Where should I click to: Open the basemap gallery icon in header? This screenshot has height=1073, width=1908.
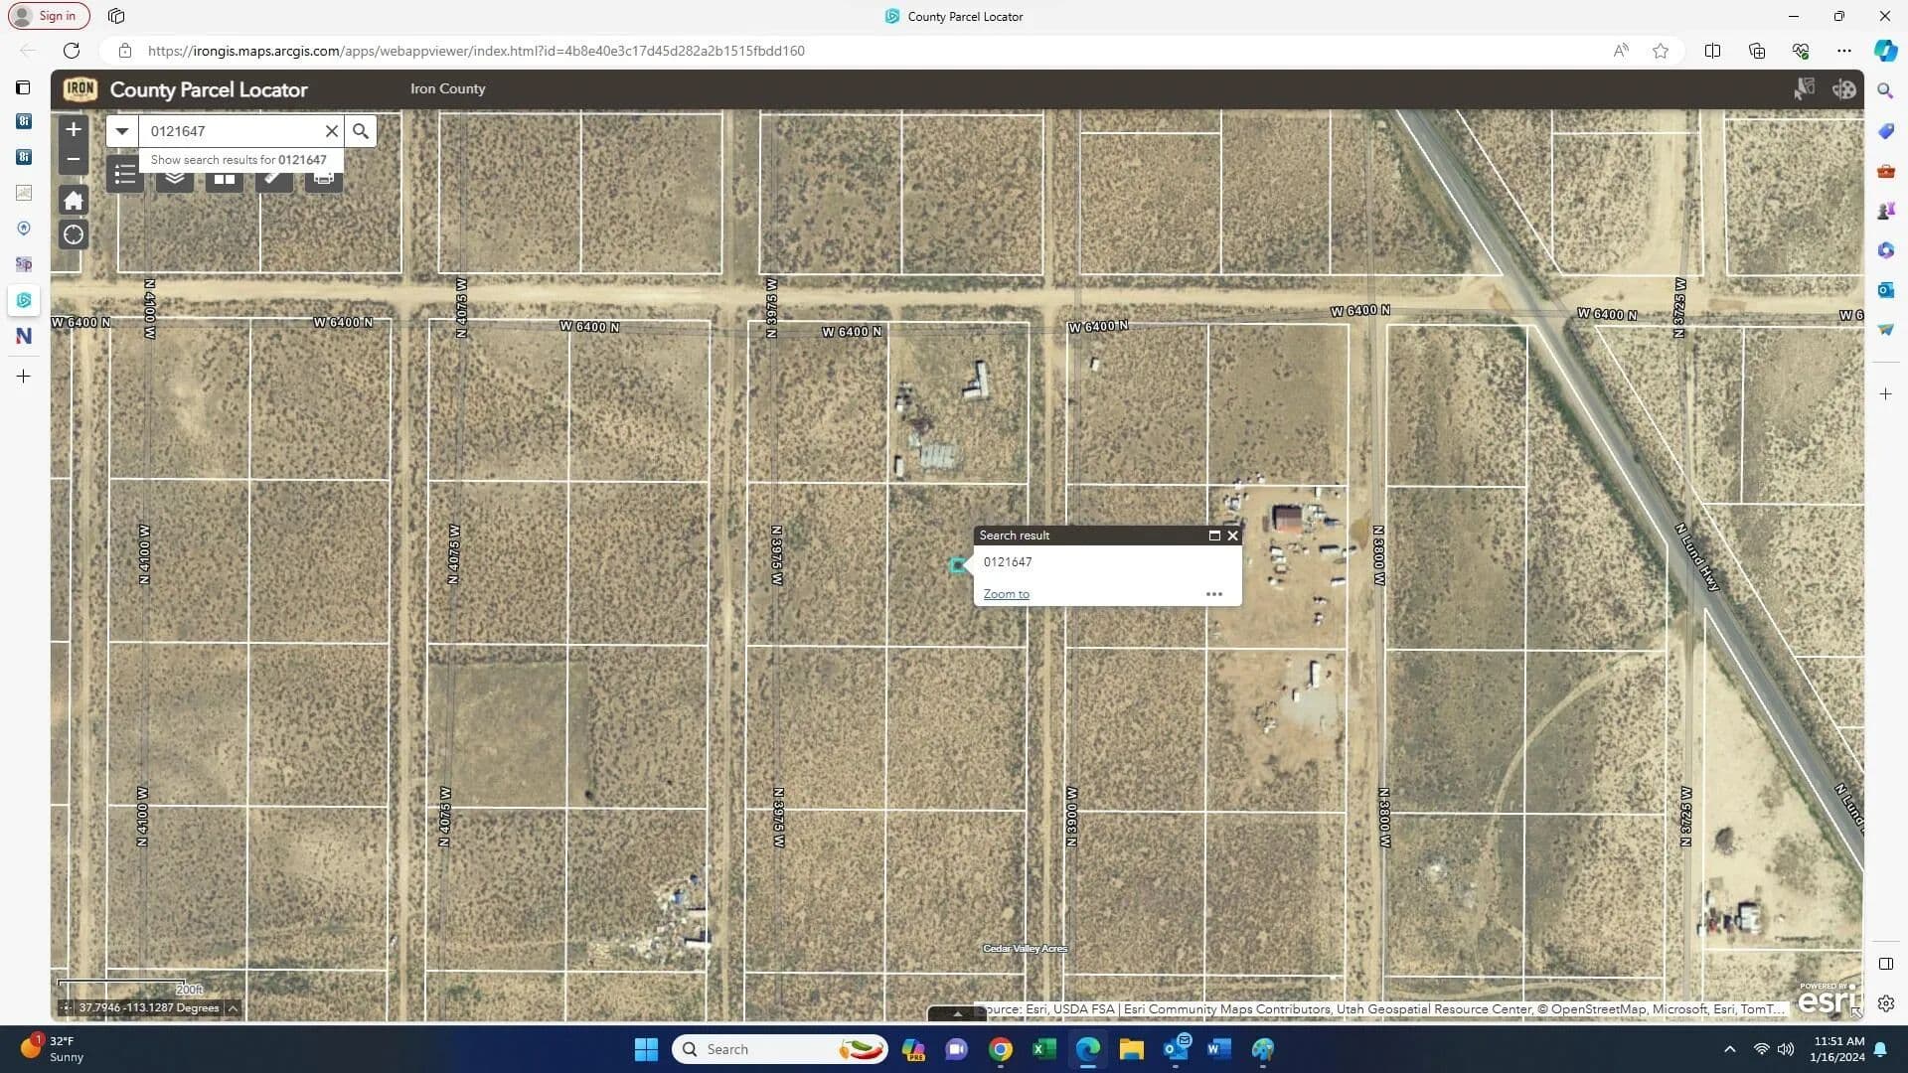pyautogui.click(x=1844, y=89)
